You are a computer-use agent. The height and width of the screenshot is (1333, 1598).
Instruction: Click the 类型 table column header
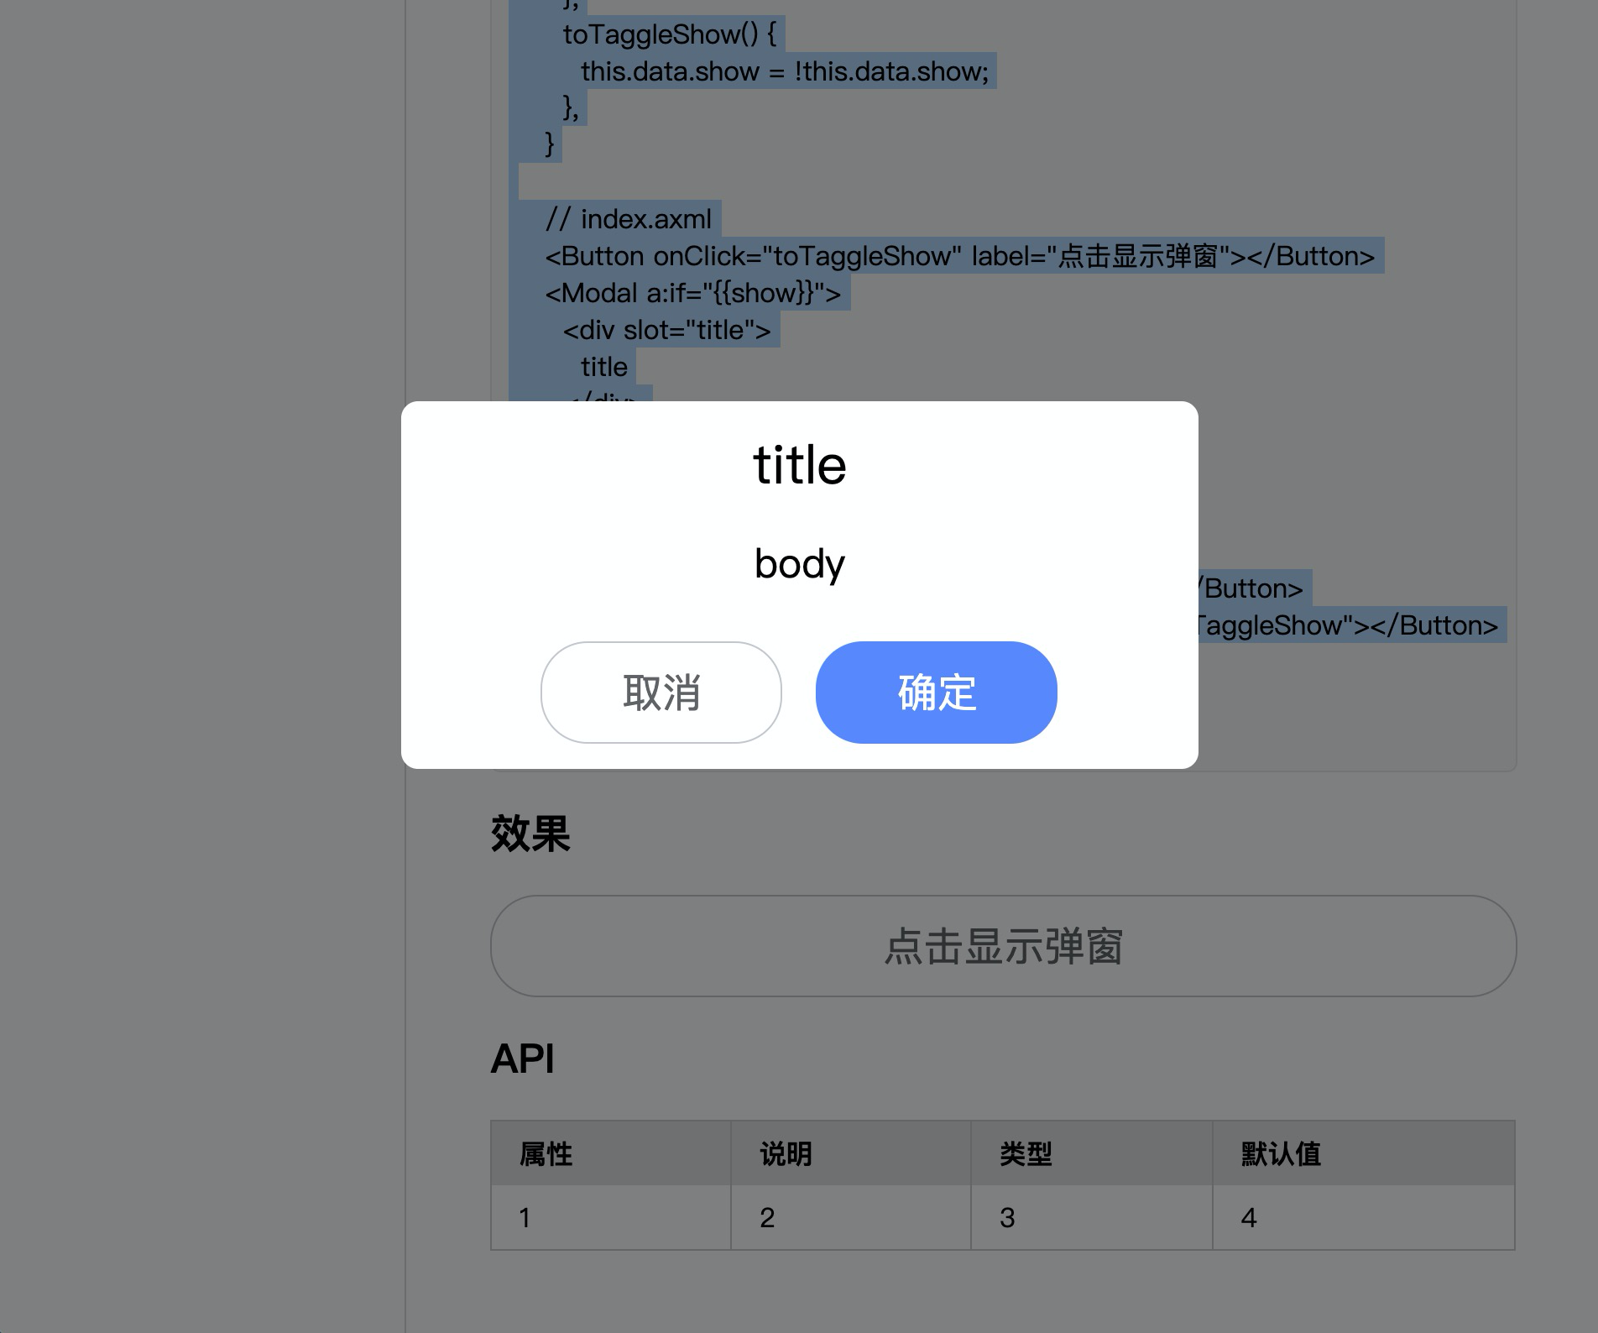pyautogui.click(x=1092, y=1153)
